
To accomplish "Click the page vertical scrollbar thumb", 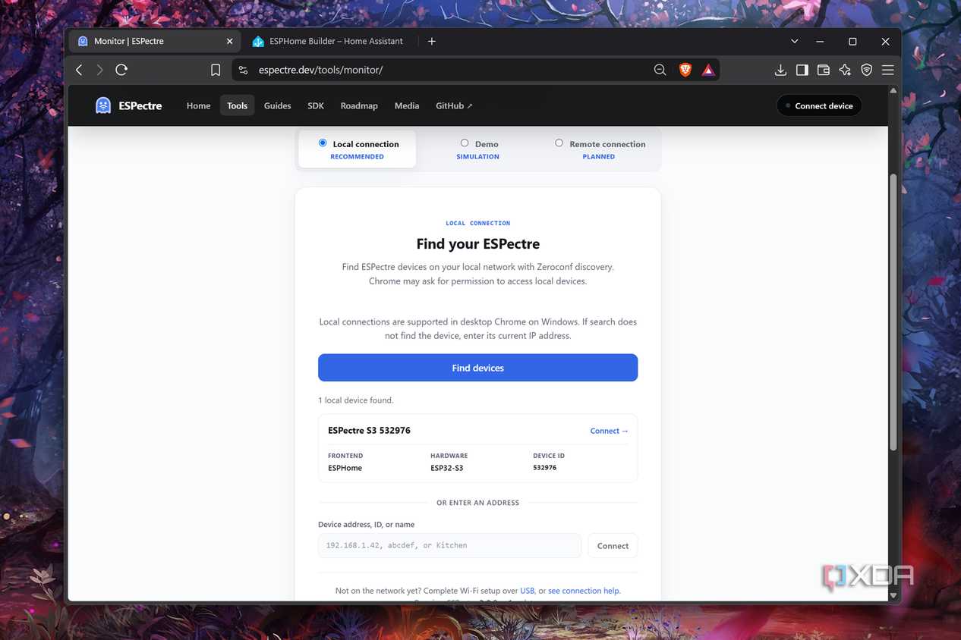I will 893,312.
